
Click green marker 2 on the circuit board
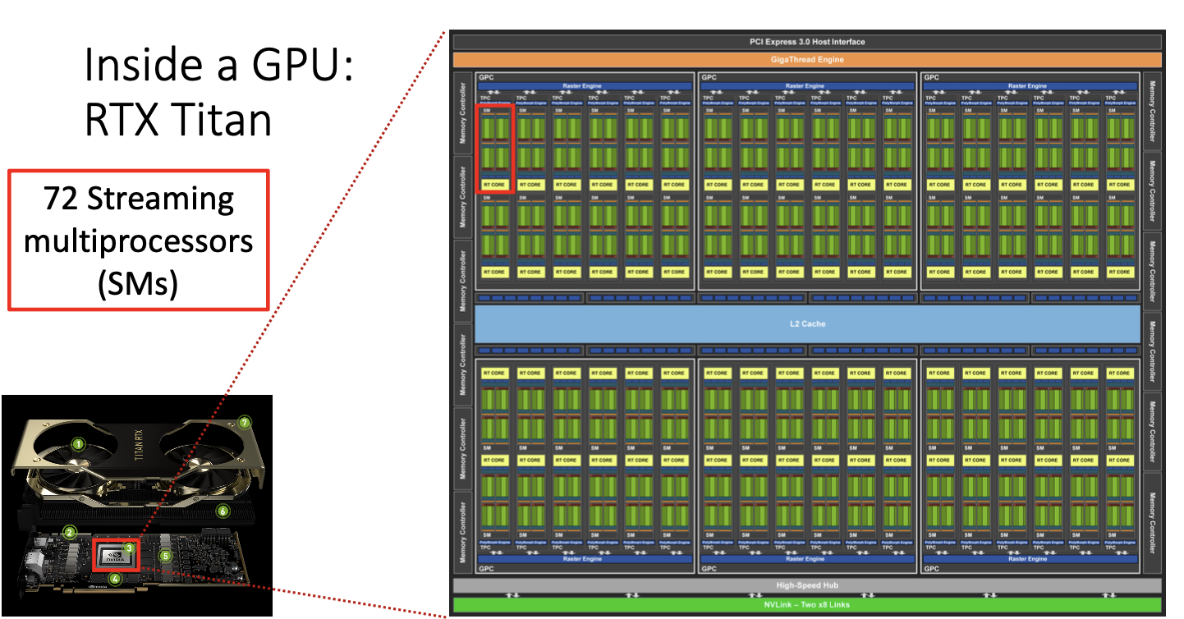pyautogui.click(x=70, y=532)
